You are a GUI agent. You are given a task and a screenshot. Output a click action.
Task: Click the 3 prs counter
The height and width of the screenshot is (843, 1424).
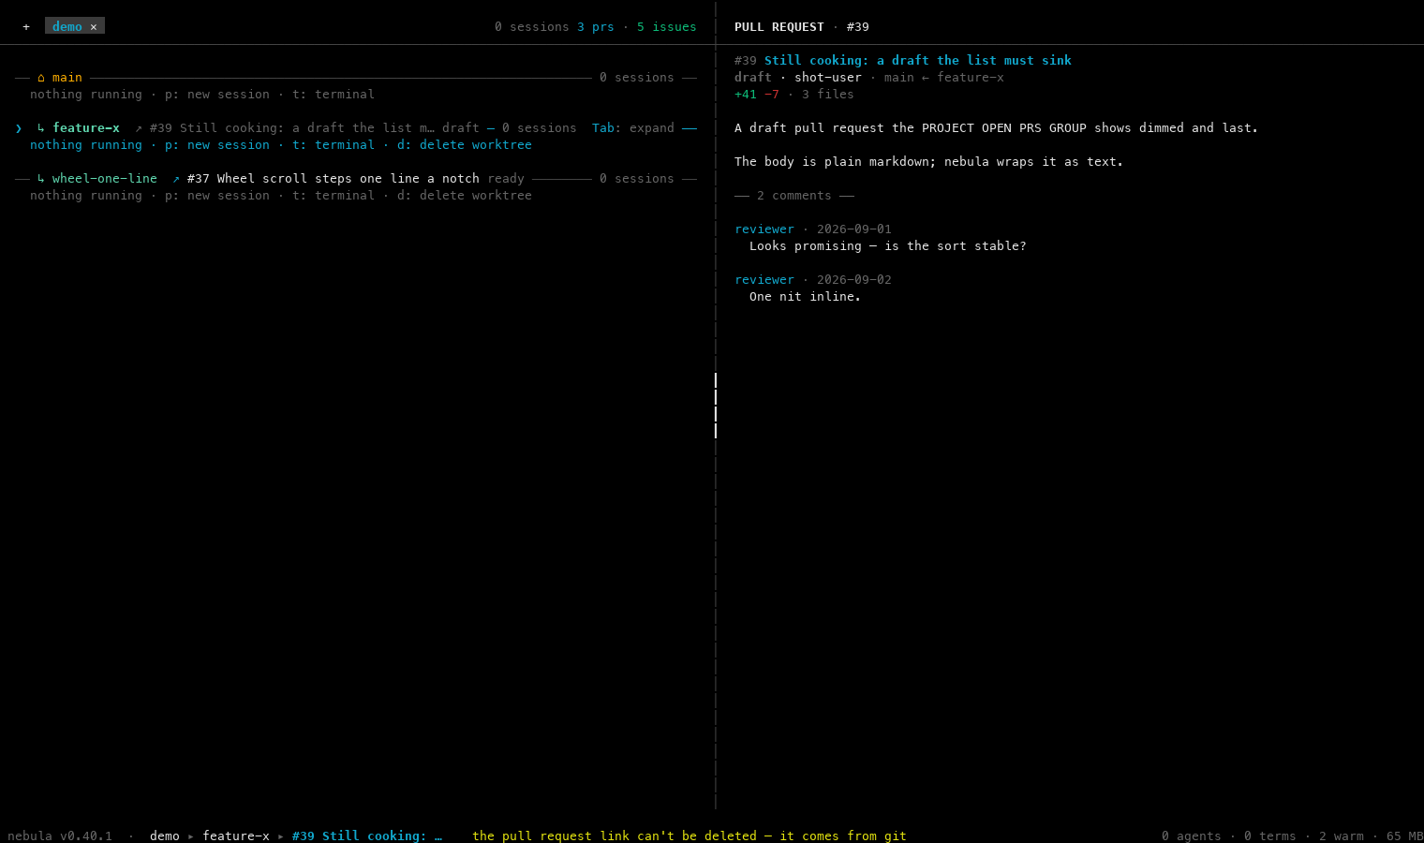click(x=596, y=27)
